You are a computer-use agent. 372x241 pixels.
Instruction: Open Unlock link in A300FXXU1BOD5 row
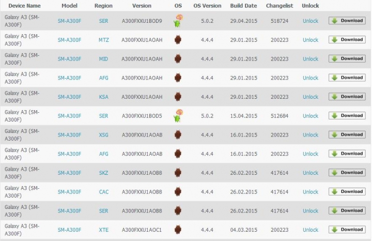click(x=311, y=116)
